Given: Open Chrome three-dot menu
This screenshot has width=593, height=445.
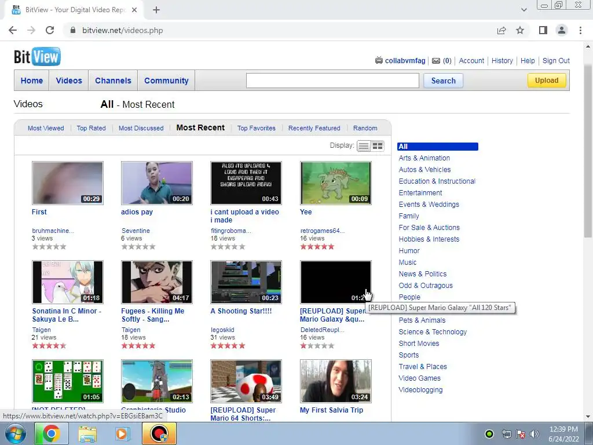Looking at the screenshot, I should 580,30.
